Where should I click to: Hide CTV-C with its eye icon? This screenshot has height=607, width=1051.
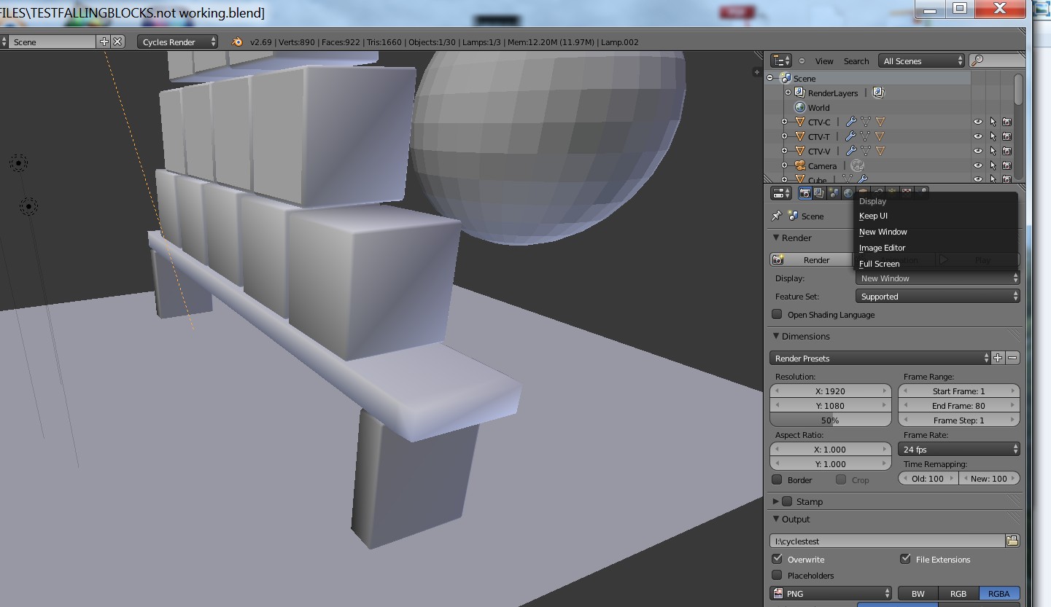click(978, 122)
